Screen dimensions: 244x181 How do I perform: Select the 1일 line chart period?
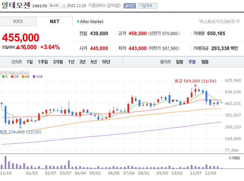pos(30,62)
